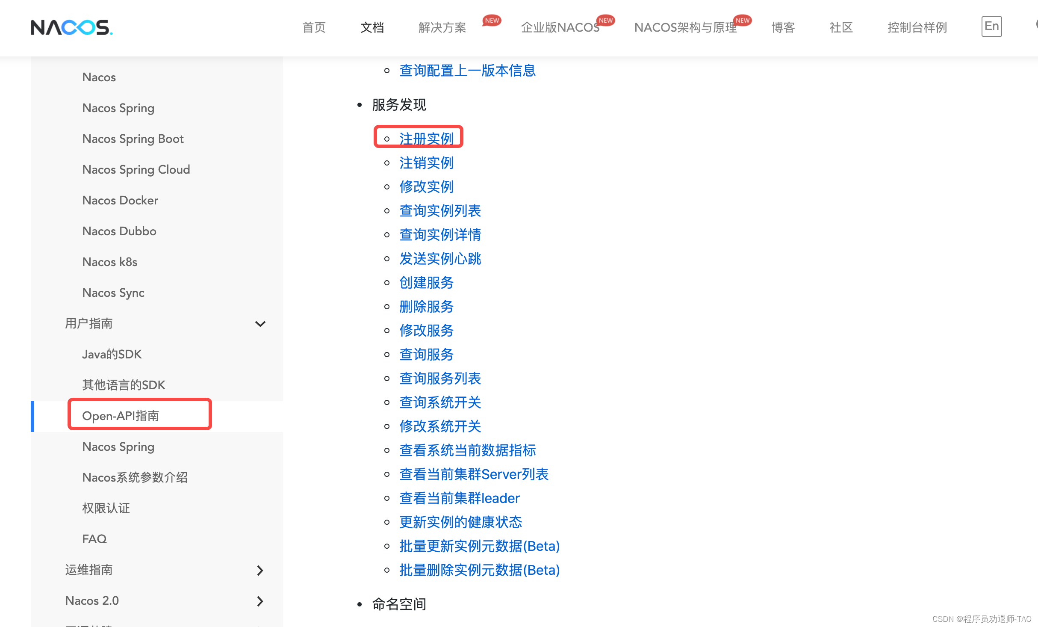Screen dimensions: 1038x627
Task: Switch language with the En button
Action: click(x=991, y=27)
